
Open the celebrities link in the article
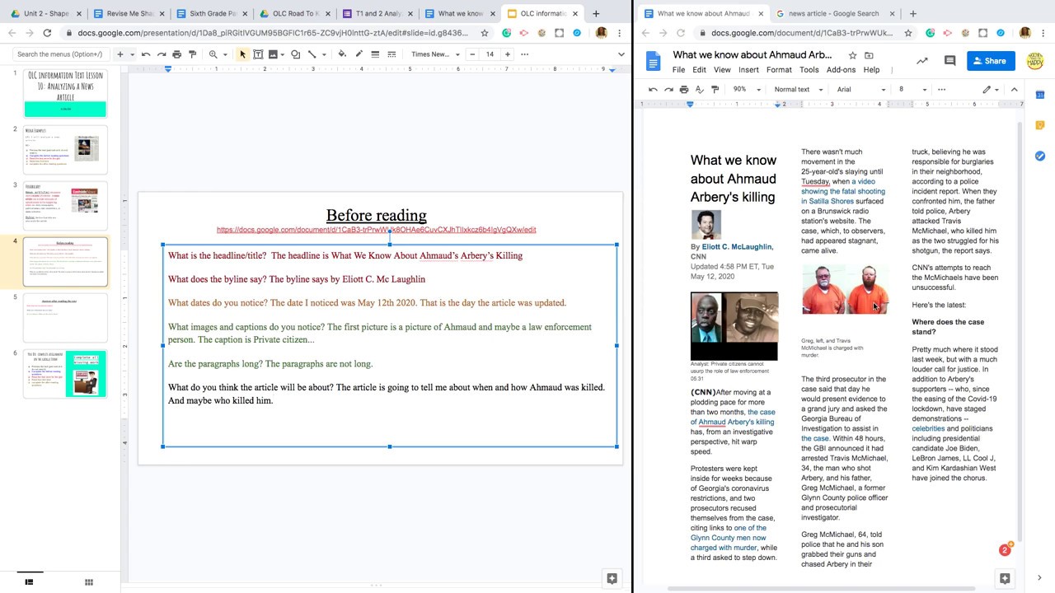[x=928, y=428]
